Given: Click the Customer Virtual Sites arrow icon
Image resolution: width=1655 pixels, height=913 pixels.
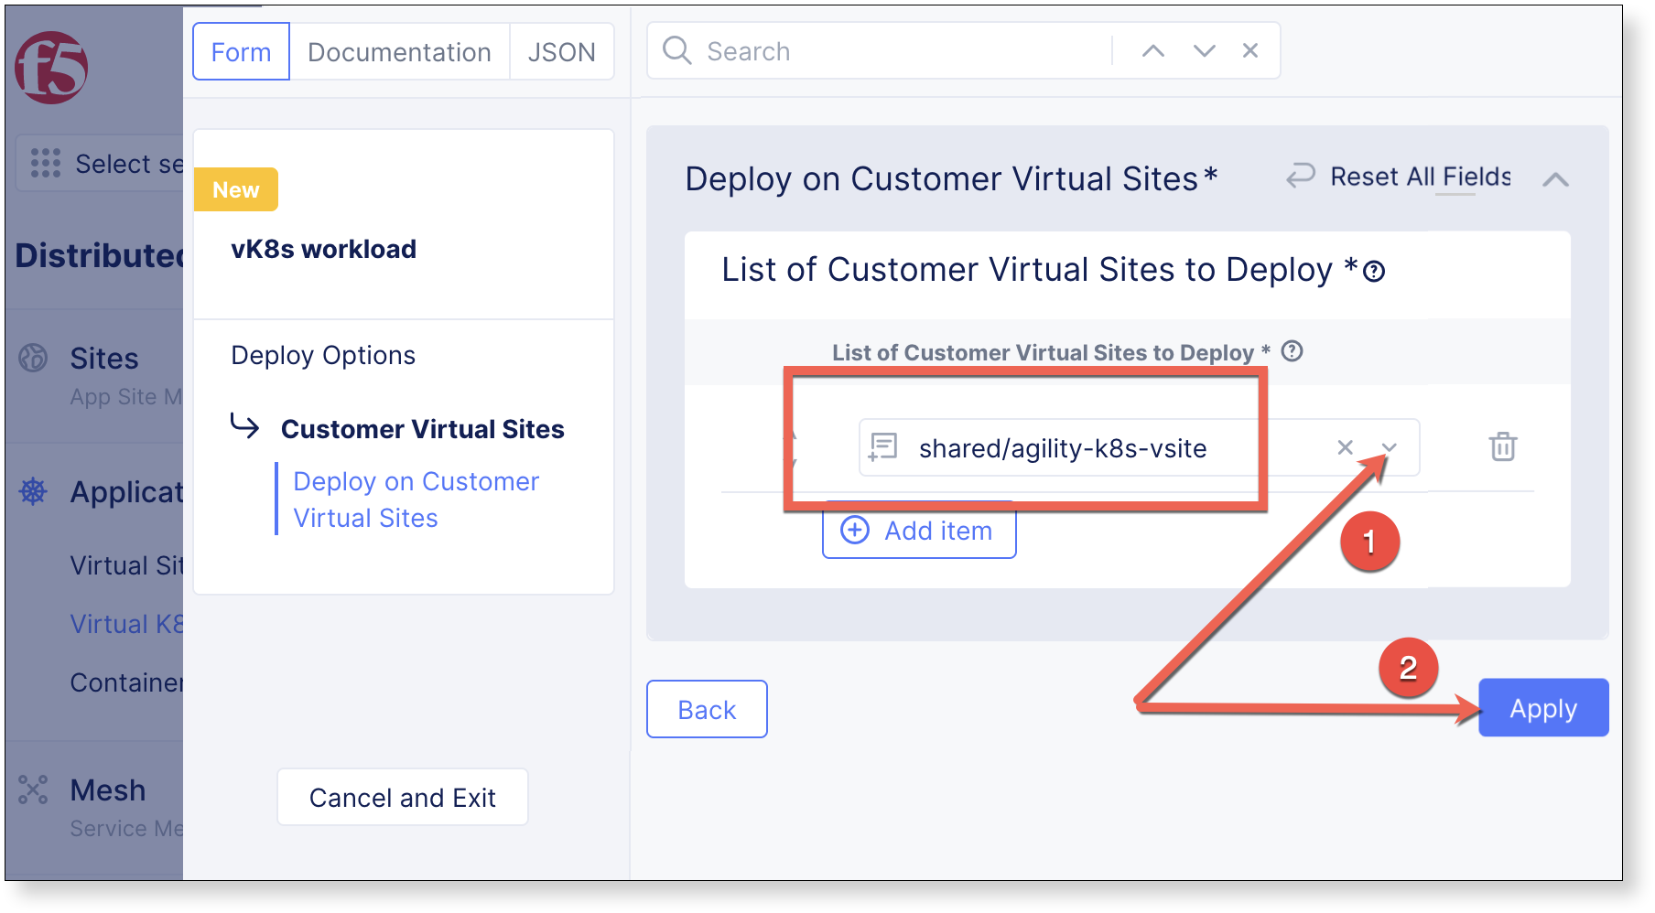Looking at the screenshot, I should tap(244, 426).
